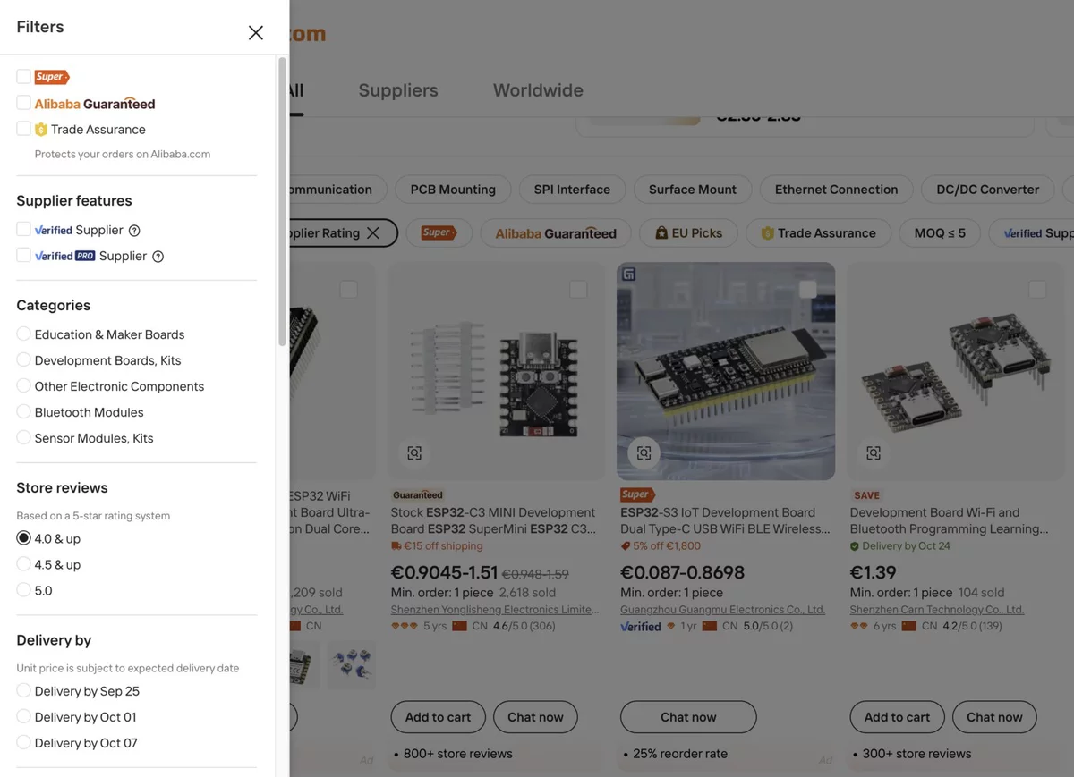Image resolution: width=1074 pixels, height=777 pixels.
Task: Open €1.39 Development Board Wi-Fi product image
Action: coord(956,371)
